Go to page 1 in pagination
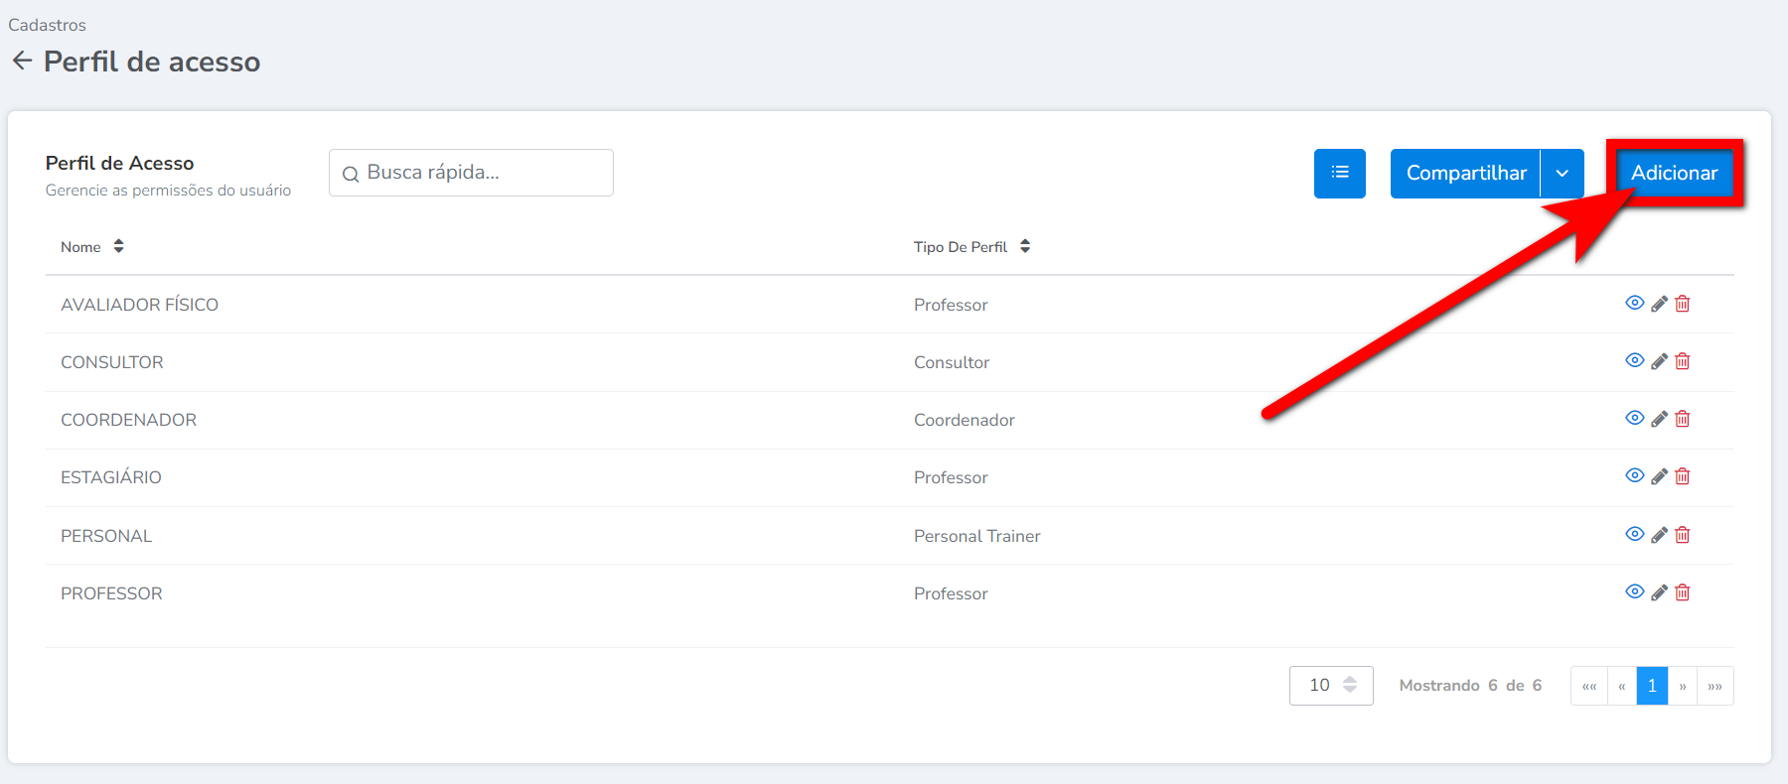The image size is (1788, 784). (x=1652, y=686)
